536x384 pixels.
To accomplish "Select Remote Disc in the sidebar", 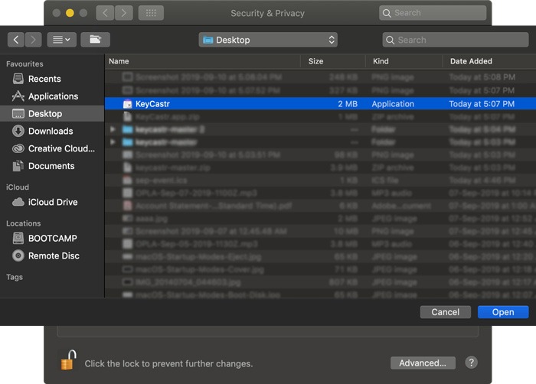I will pos(54,256).
